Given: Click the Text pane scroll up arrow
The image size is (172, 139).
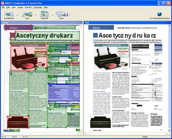Looking at the screenshot, I should coord(170,26).
